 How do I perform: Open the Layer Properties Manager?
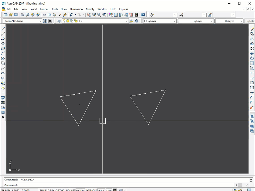point(59,21)
